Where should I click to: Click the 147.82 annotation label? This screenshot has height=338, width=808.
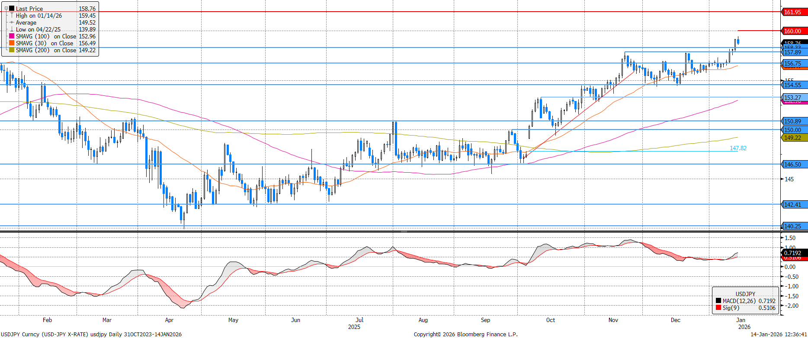(x=738, y=148)
